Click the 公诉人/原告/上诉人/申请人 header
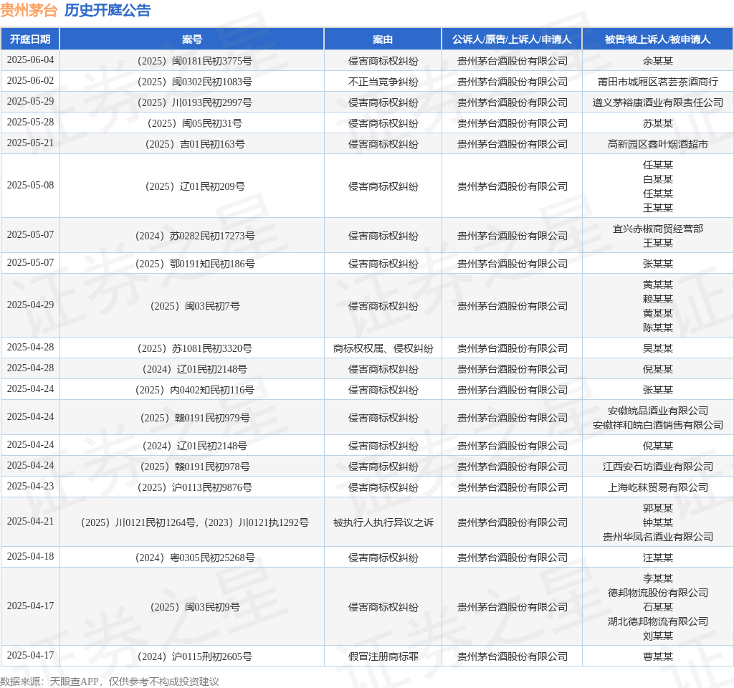This screenshot has width=734, height=688. click(512, 39)
